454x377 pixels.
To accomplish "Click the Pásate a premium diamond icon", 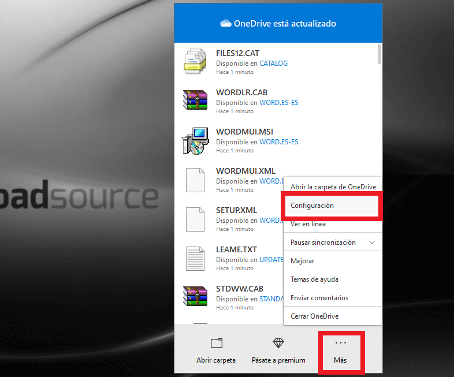I will (x=278, y=343).
